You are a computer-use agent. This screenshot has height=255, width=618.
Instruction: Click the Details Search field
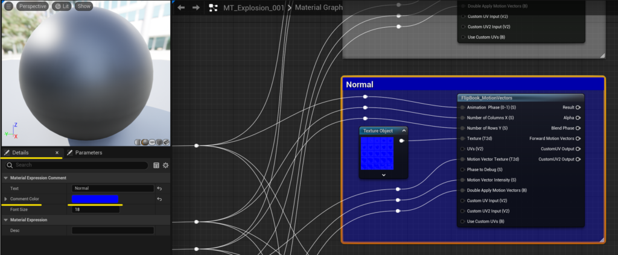77,165
